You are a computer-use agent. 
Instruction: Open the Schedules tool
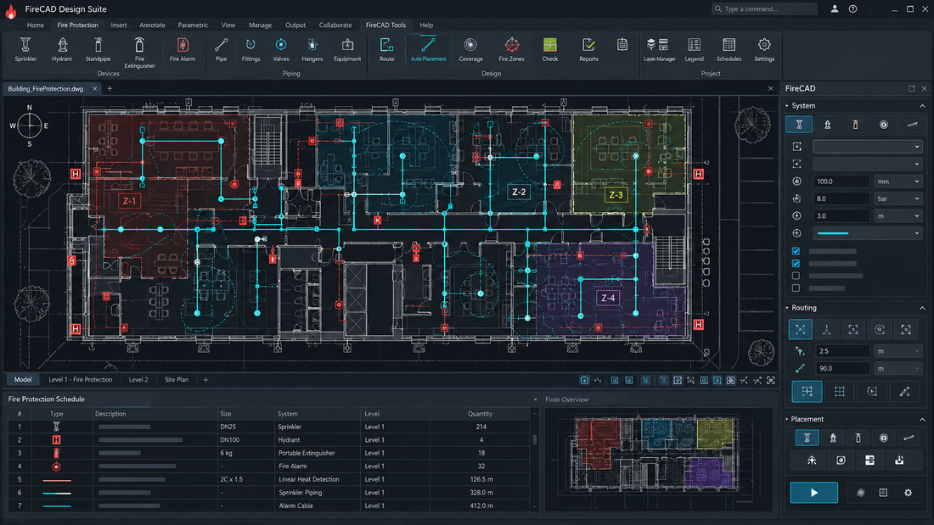coord(729,50)
